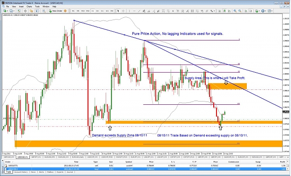Viewport: 291px width, 176px height.
Task: Expand the Arrows objects dropdown arrow
Action: [214, 11]
